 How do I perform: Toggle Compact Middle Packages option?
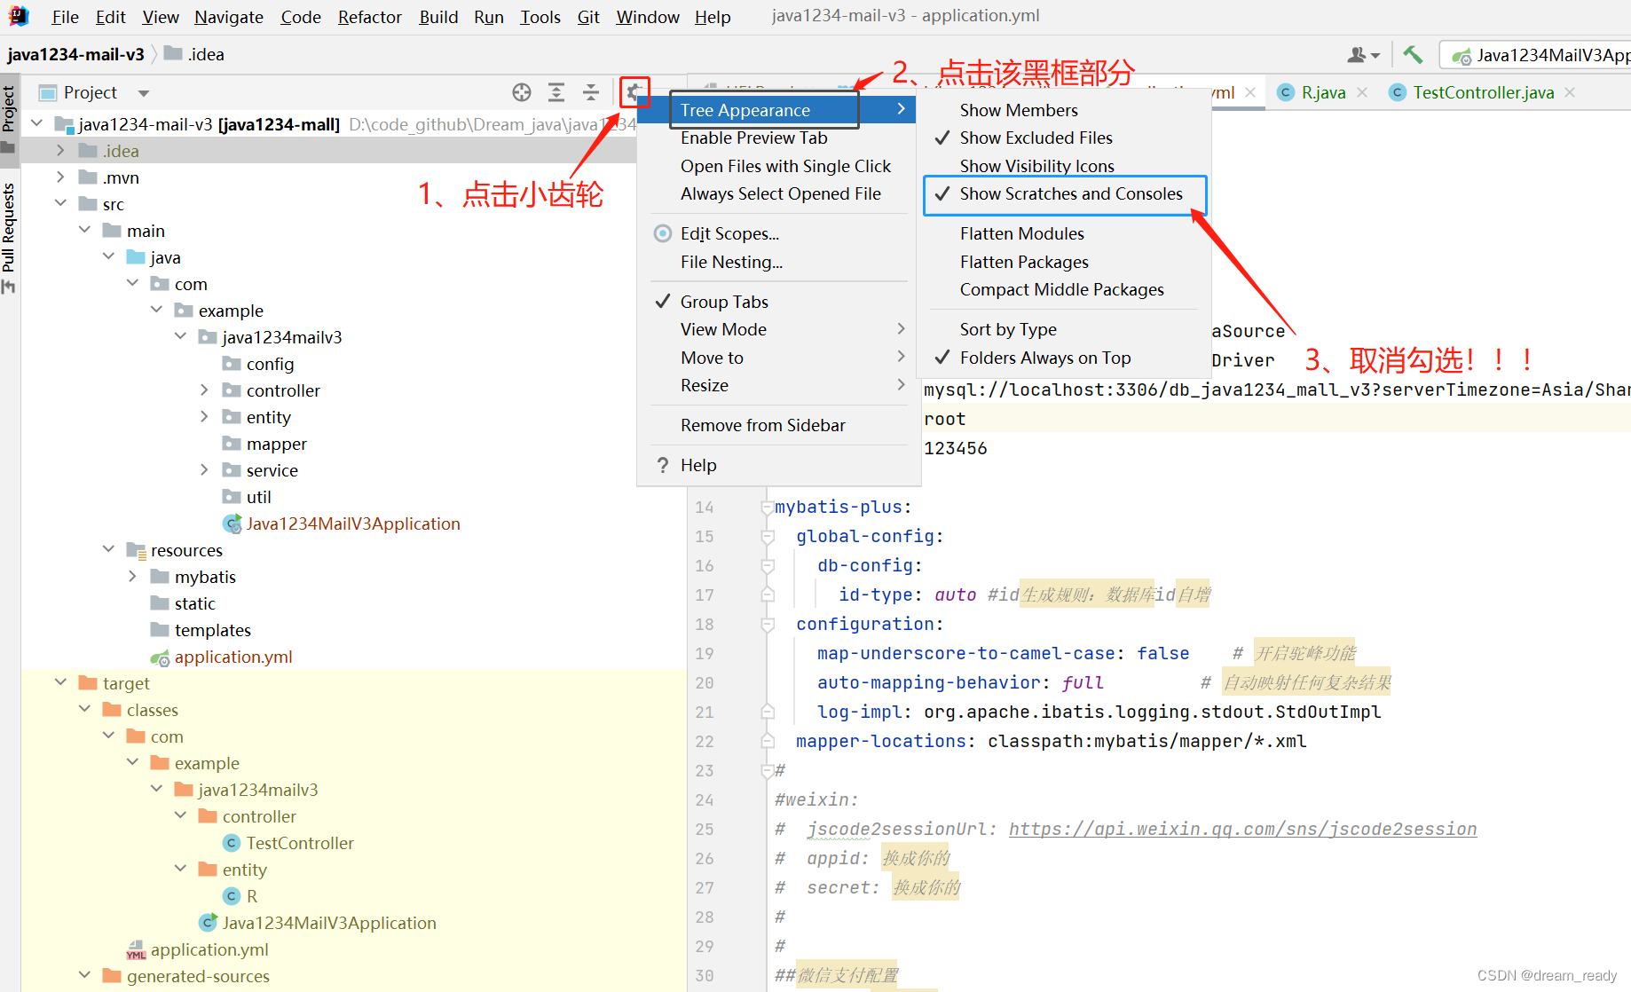click(1065, 289)
